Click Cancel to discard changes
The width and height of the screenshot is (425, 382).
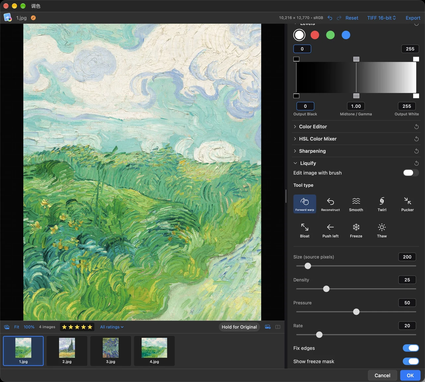382,375
